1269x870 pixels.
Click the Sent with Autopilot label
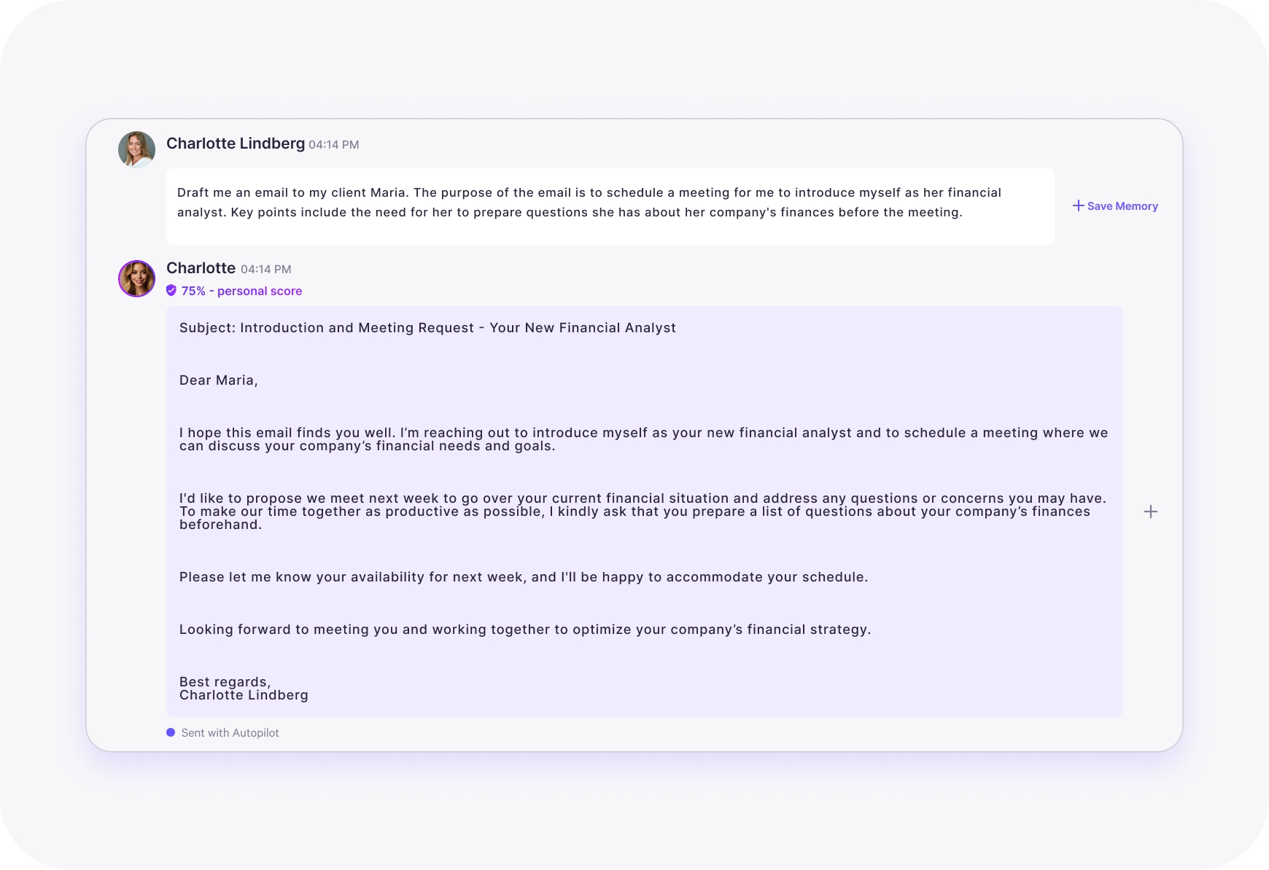pos(230,733)
